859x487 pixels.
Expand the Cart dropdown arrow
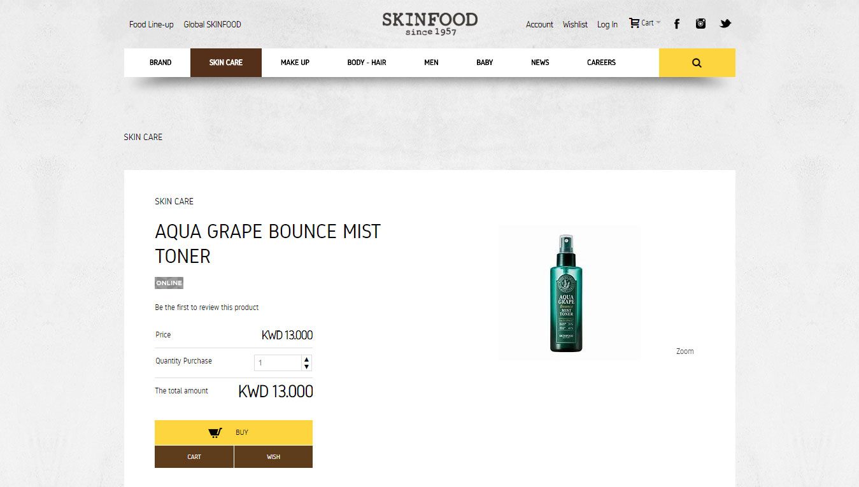click(658, 22)
